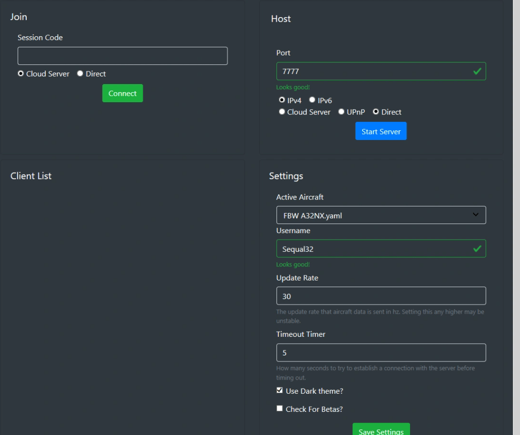Choose the IPv6 radio option
Viewport: 520px width, 435px height.
pyautogui.click(x=312, y=100)
